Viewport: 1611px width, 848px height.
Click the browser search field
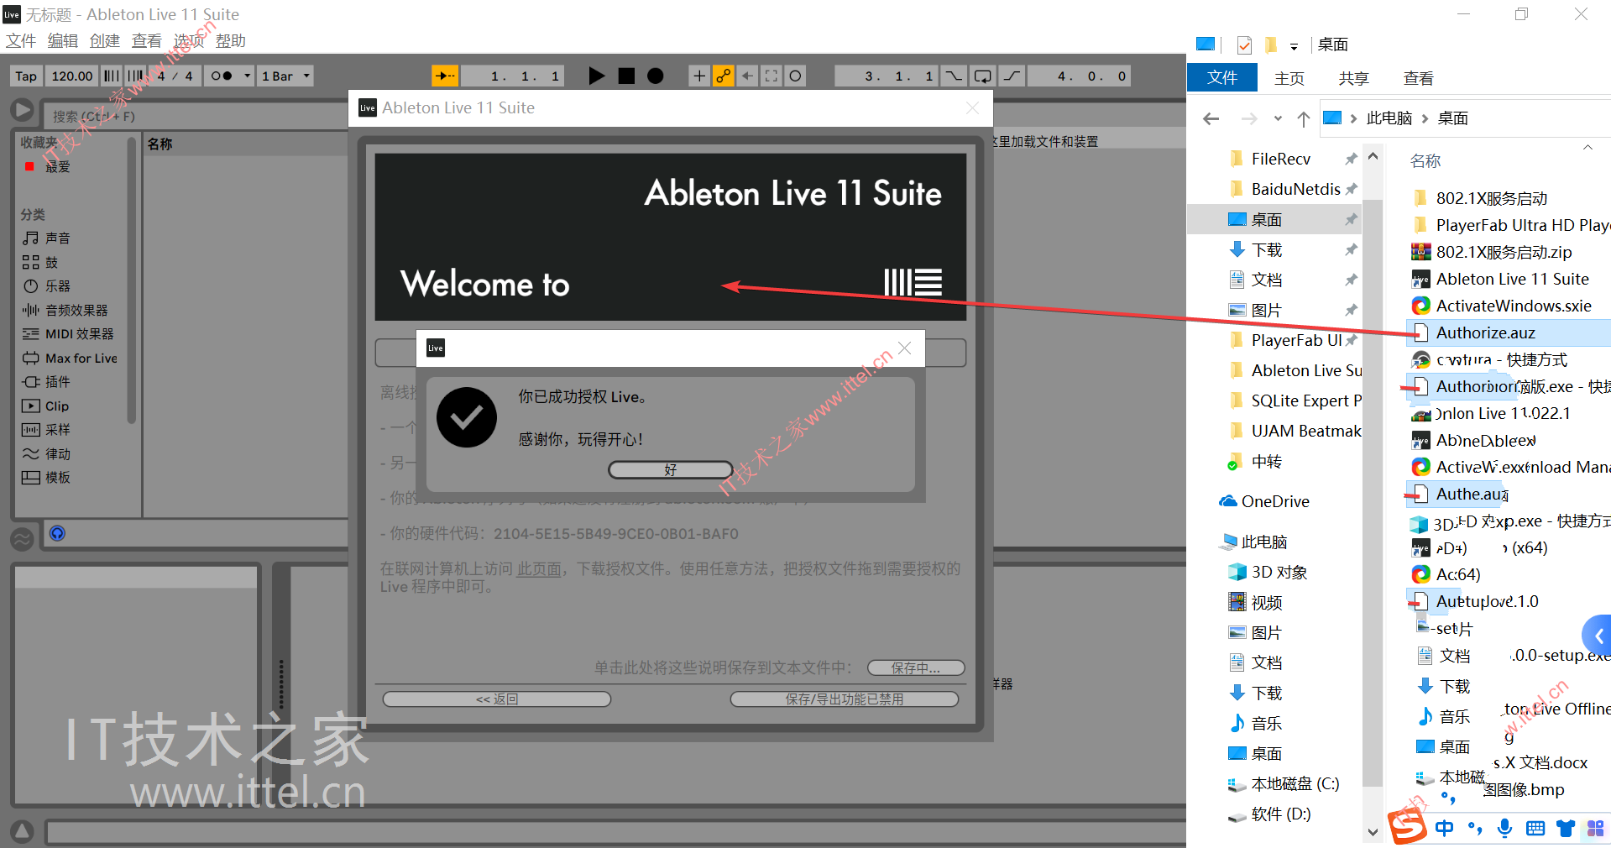point(197,116)
